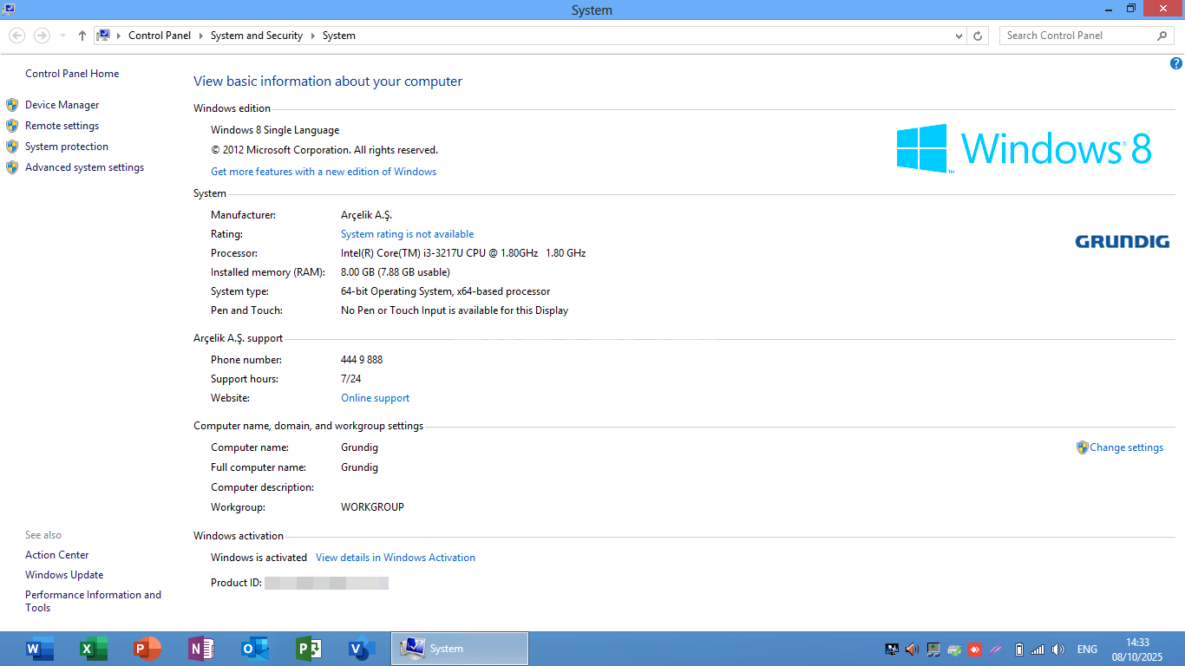
Task: View details in Windows Activation
Action: click(x=396, y=558)
